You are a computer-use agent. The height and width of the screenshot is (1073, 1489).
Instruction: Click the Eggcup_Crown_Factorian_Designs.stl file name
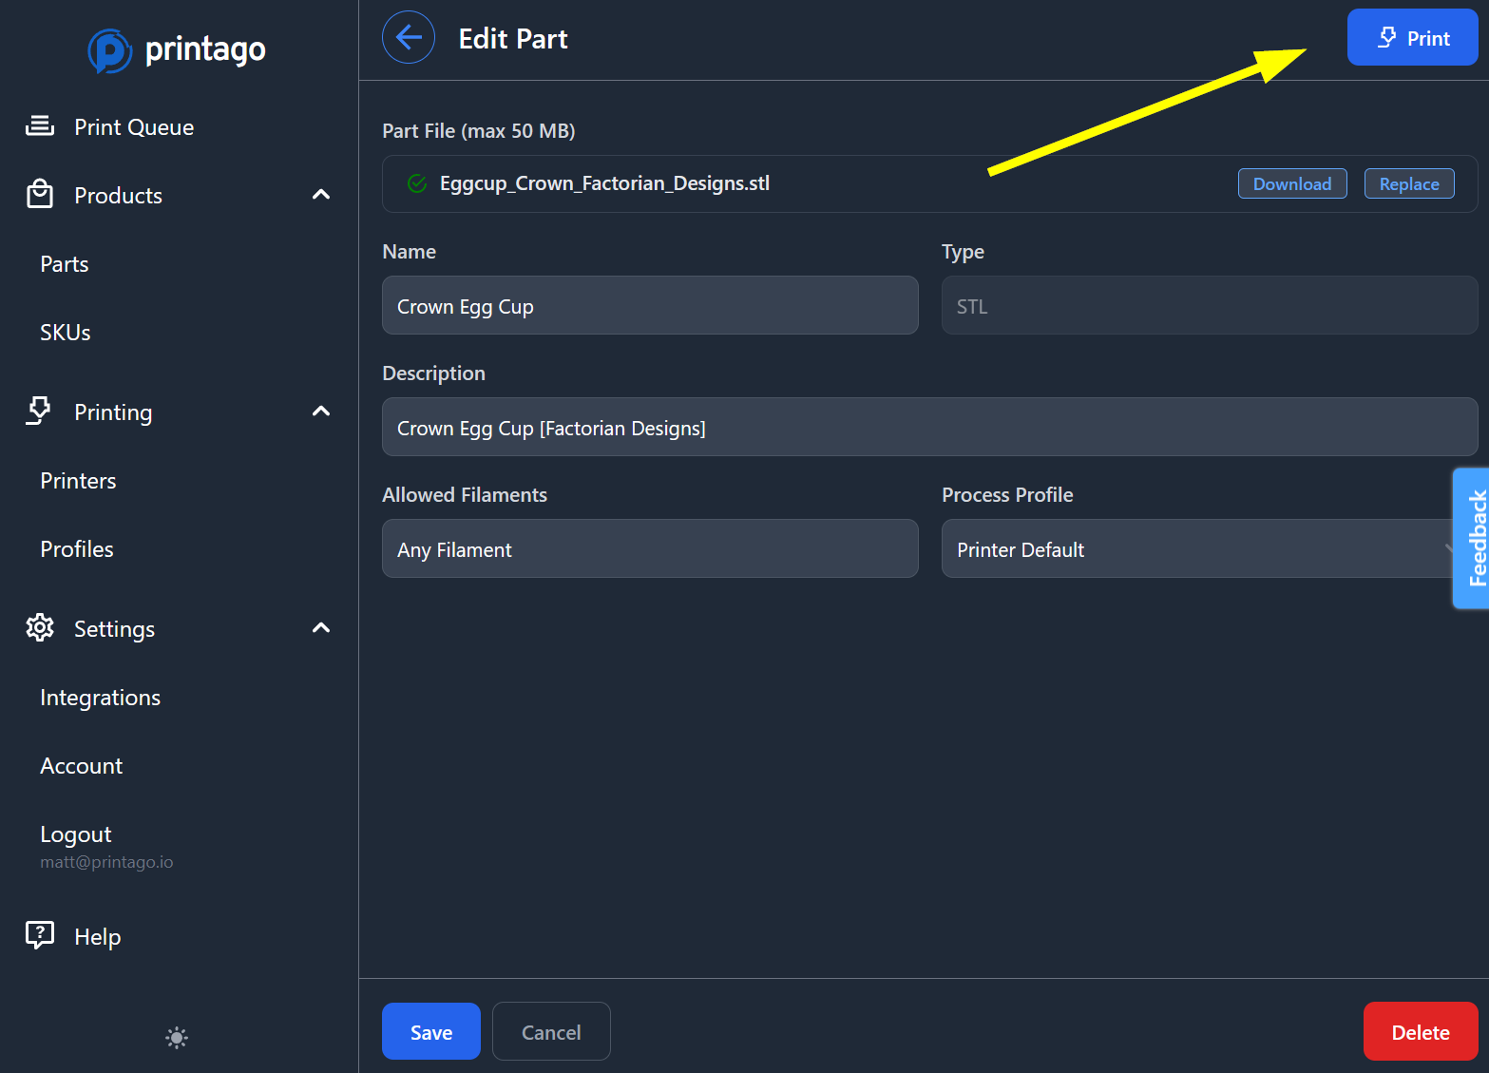pos(604,183)
